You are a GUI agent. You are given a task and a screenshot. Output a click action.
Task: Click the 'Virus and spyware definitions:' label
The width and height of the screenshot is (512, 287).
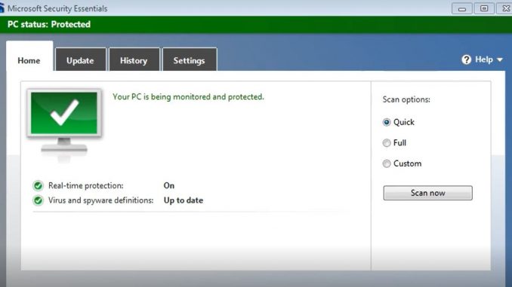(101, 200)
